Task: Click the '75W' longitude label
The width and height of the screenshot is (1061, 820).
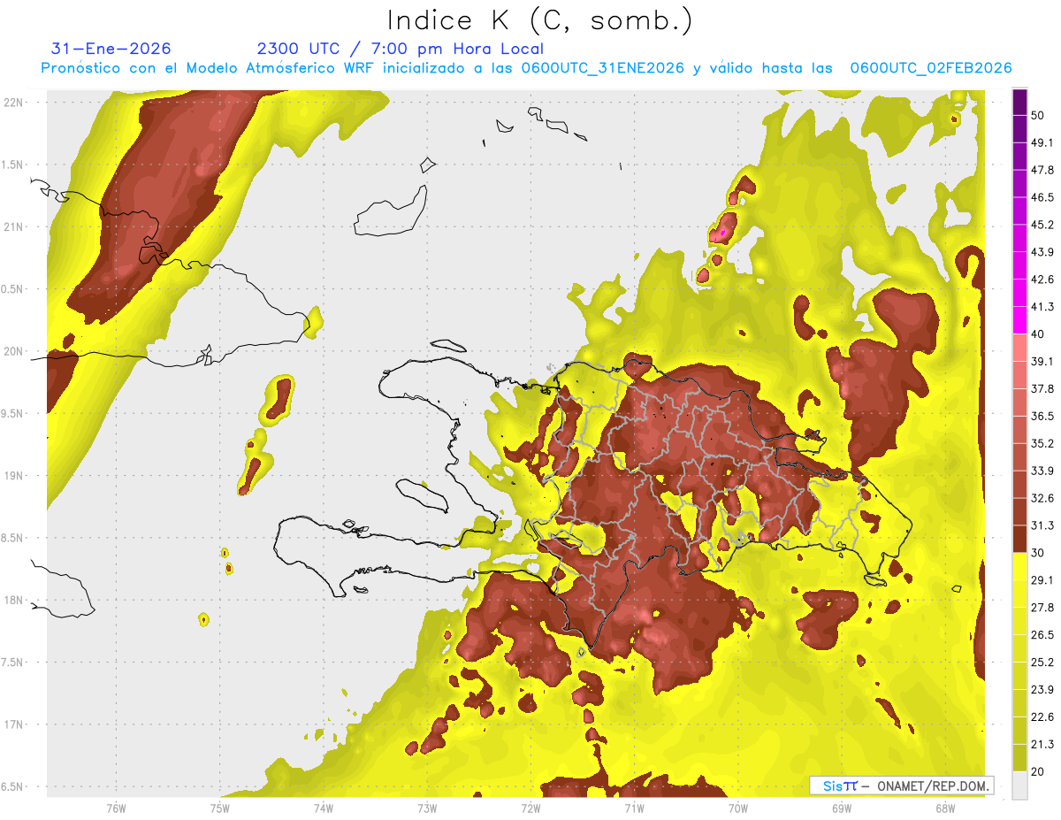Action: pos(220,808)
